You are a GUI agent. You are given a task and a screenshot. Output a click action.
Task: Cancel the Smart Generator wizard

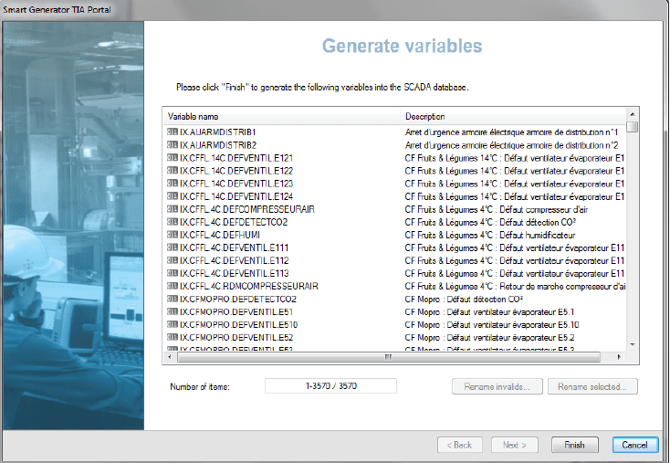click(634, 445)
